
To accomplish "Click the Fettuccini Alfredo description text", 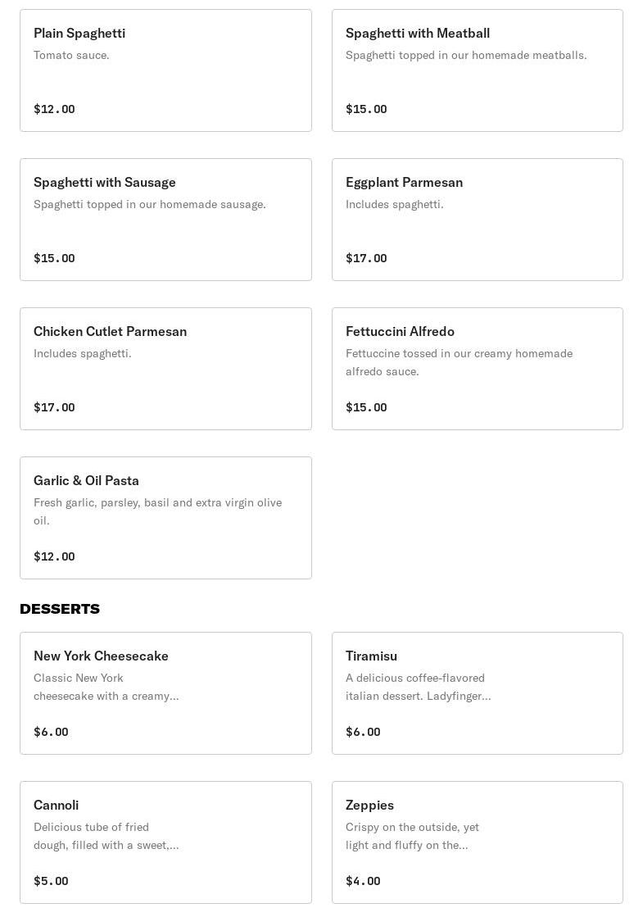I will pyautogui.click(x=459, y=362).
